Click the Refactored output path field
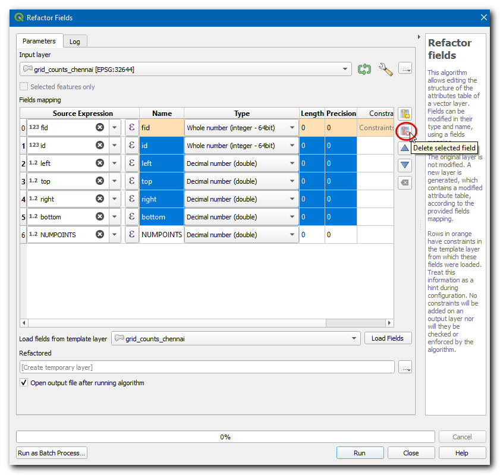500x475 pixels. tap(207, 367)
